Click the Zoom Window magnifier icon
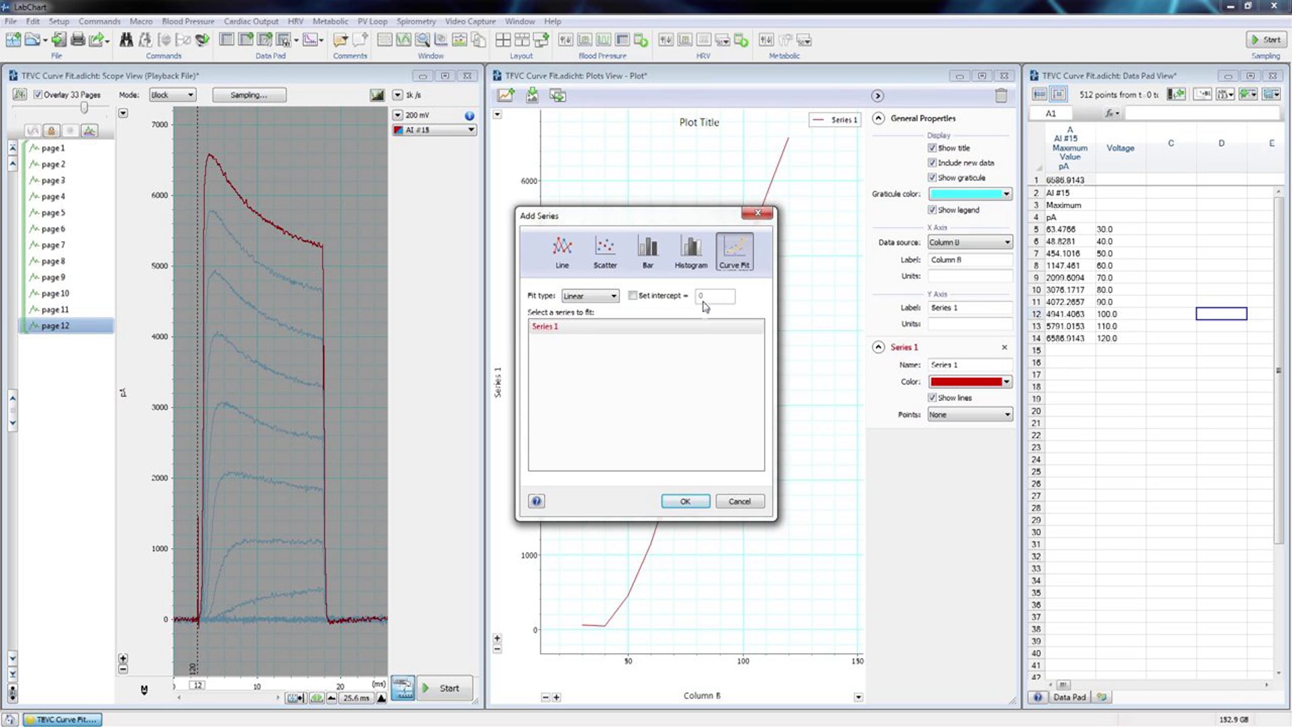Image resolution: width=1292 pixels, height=727 pixels. 422,39
